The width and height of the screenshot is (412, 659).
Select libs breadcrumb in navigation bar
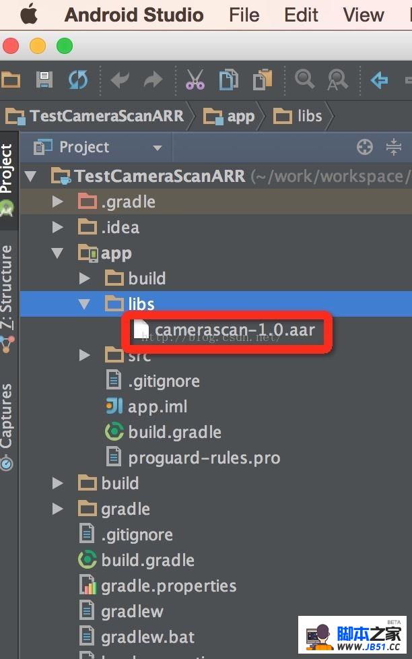click(298, 116)
